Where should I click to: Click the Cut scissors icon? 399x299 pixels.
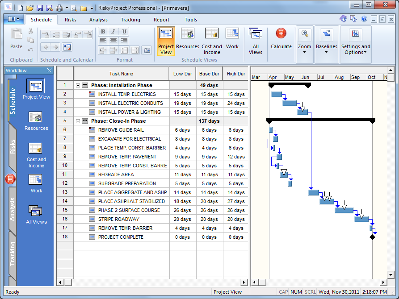pos(30,31)
